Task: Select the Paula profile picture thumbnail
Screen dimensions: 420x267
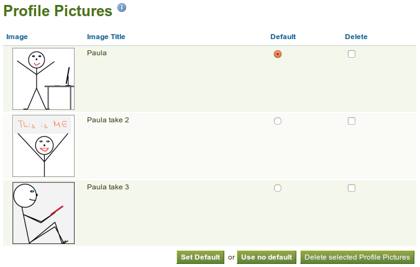Action: (43, 79)
